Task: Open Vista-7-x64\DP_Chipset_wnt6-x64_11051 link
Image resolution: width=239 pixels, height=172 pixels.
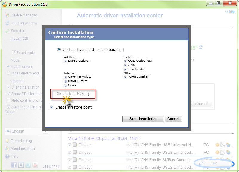Action: [104, 138]
